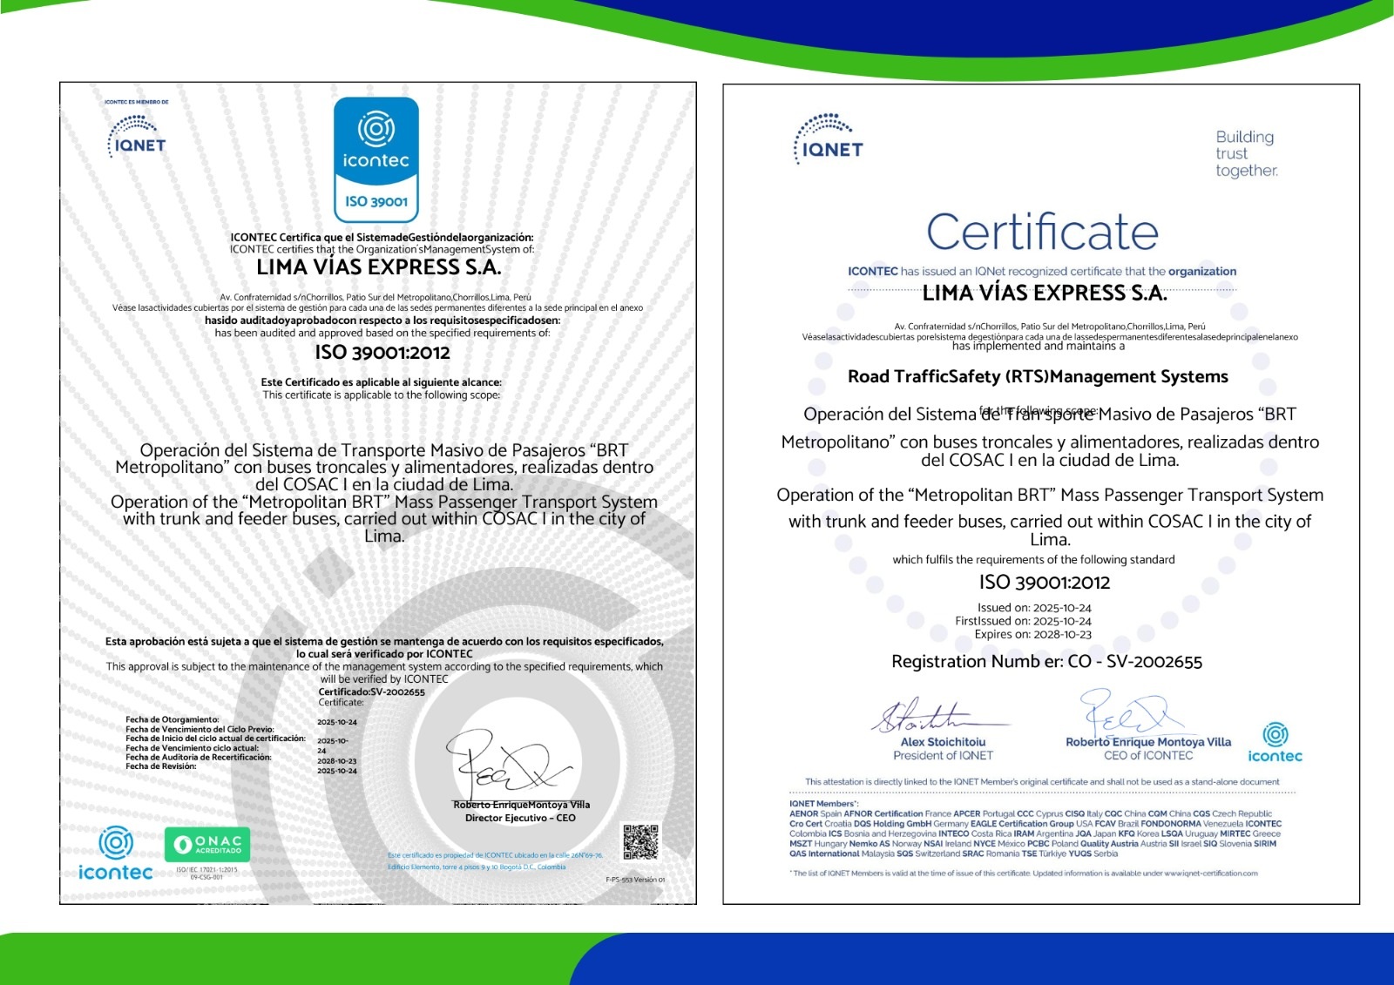Click the icontec logo beside CEO of ICONTEC
1394x985 pixels.
pyautogui.click(x=1275, y=743)
